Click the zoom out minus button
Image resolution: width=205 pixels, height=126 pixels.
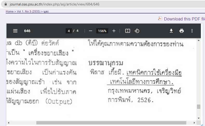(91, 31)
